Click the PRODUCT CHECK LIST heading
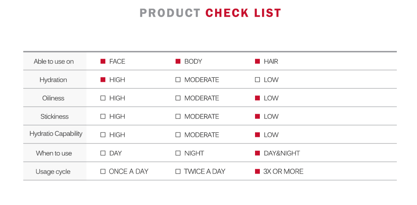Viewport: 417px width, 205px height. point(210,13)
